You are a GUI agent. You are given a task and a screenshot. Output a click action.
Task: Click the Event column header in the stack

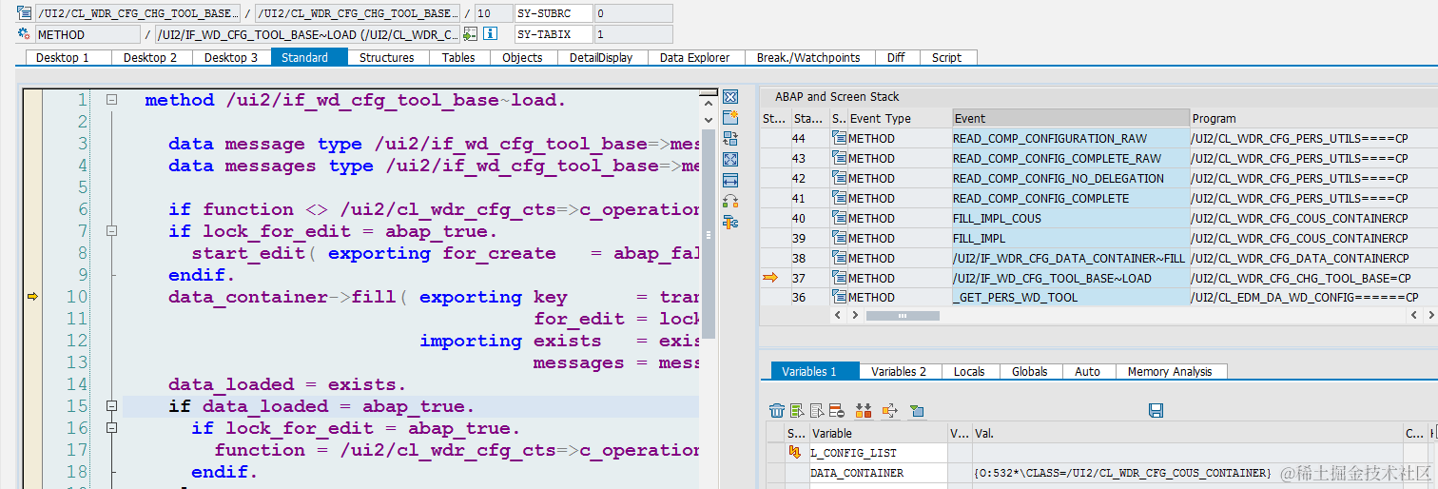click(x=1071, y=119)
